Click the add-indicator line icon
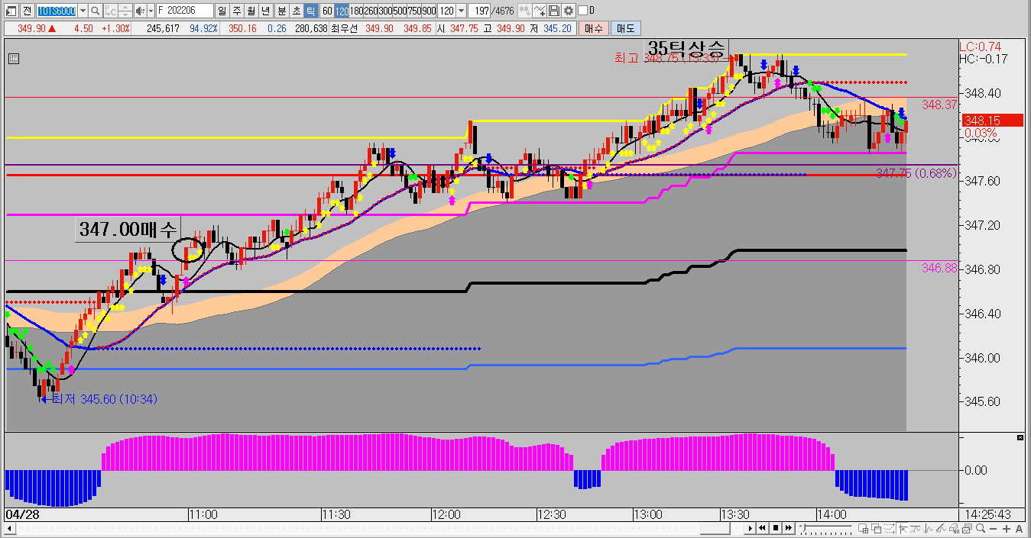This screenshot has width=1031, height=538. tap(540, 11)
